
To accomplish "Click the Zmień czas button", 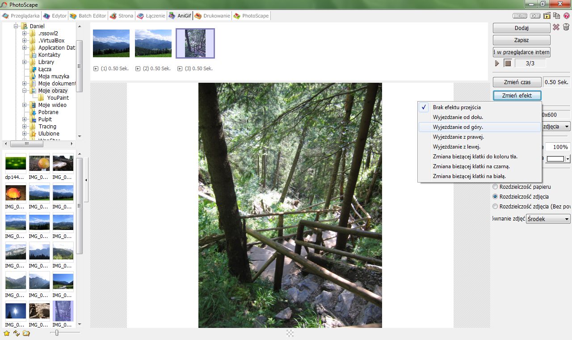I will (517, 82).
